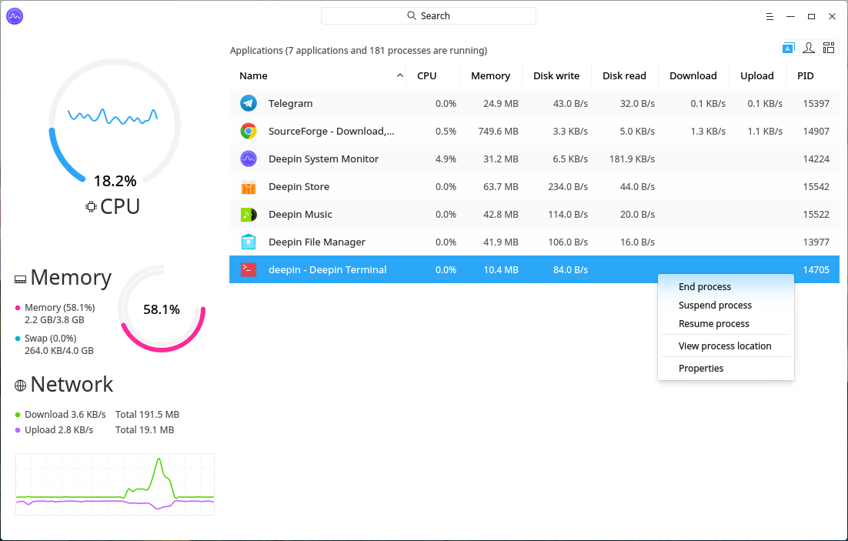Image resolution: width=848 pixels, height=541 pixels.
Task: Select the SourceForge - Download row
Action: [534, 131]
